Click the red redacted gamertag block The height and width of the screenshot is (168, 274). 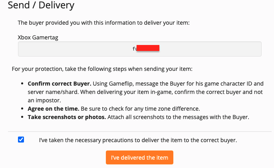[x=148, y=49]
